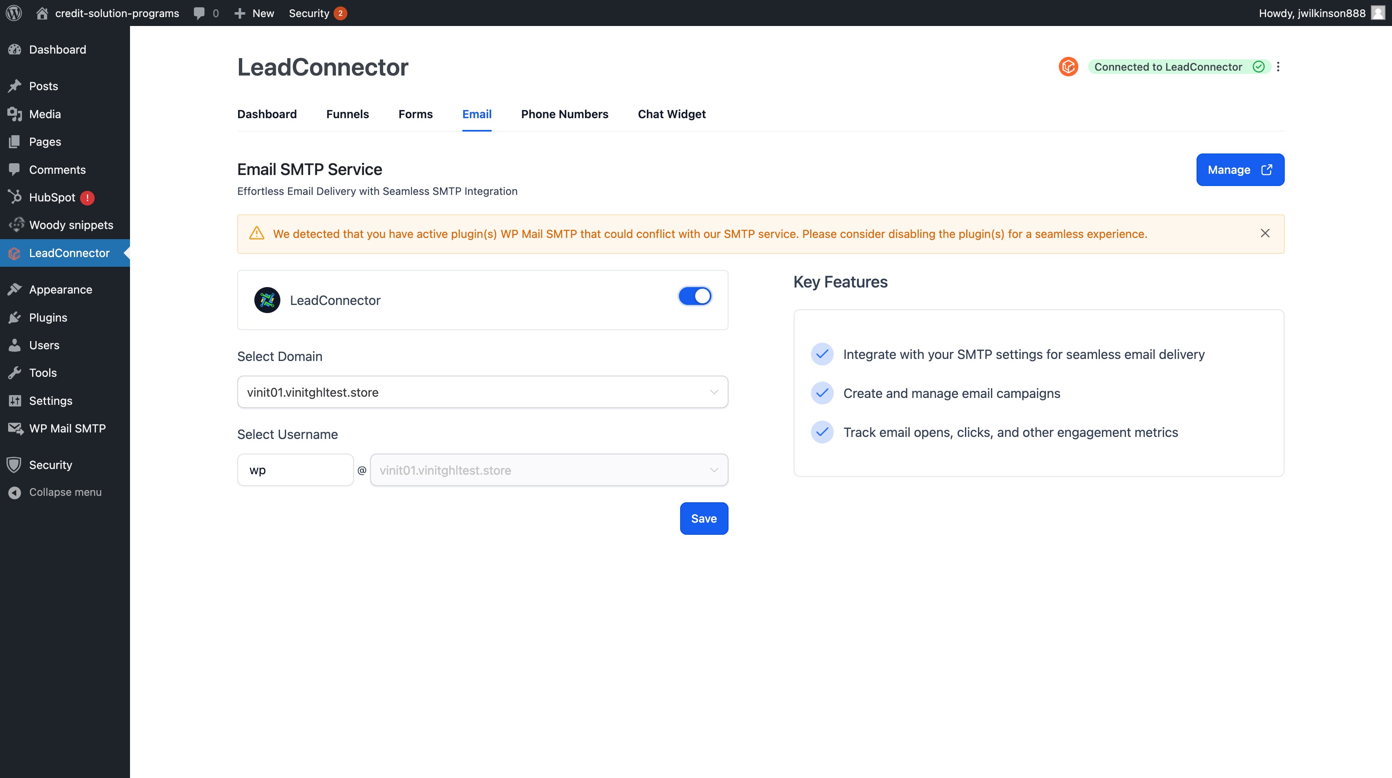Open Plugins from the sidebar
1392x778 pixels.
coord(48,318)
